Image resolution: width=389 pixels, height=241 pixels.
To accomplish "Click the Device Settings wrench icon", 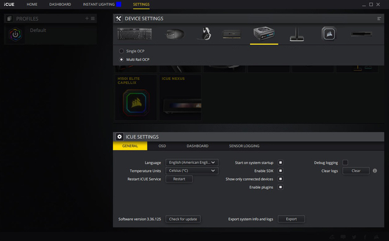I will (x=118, y=19).
